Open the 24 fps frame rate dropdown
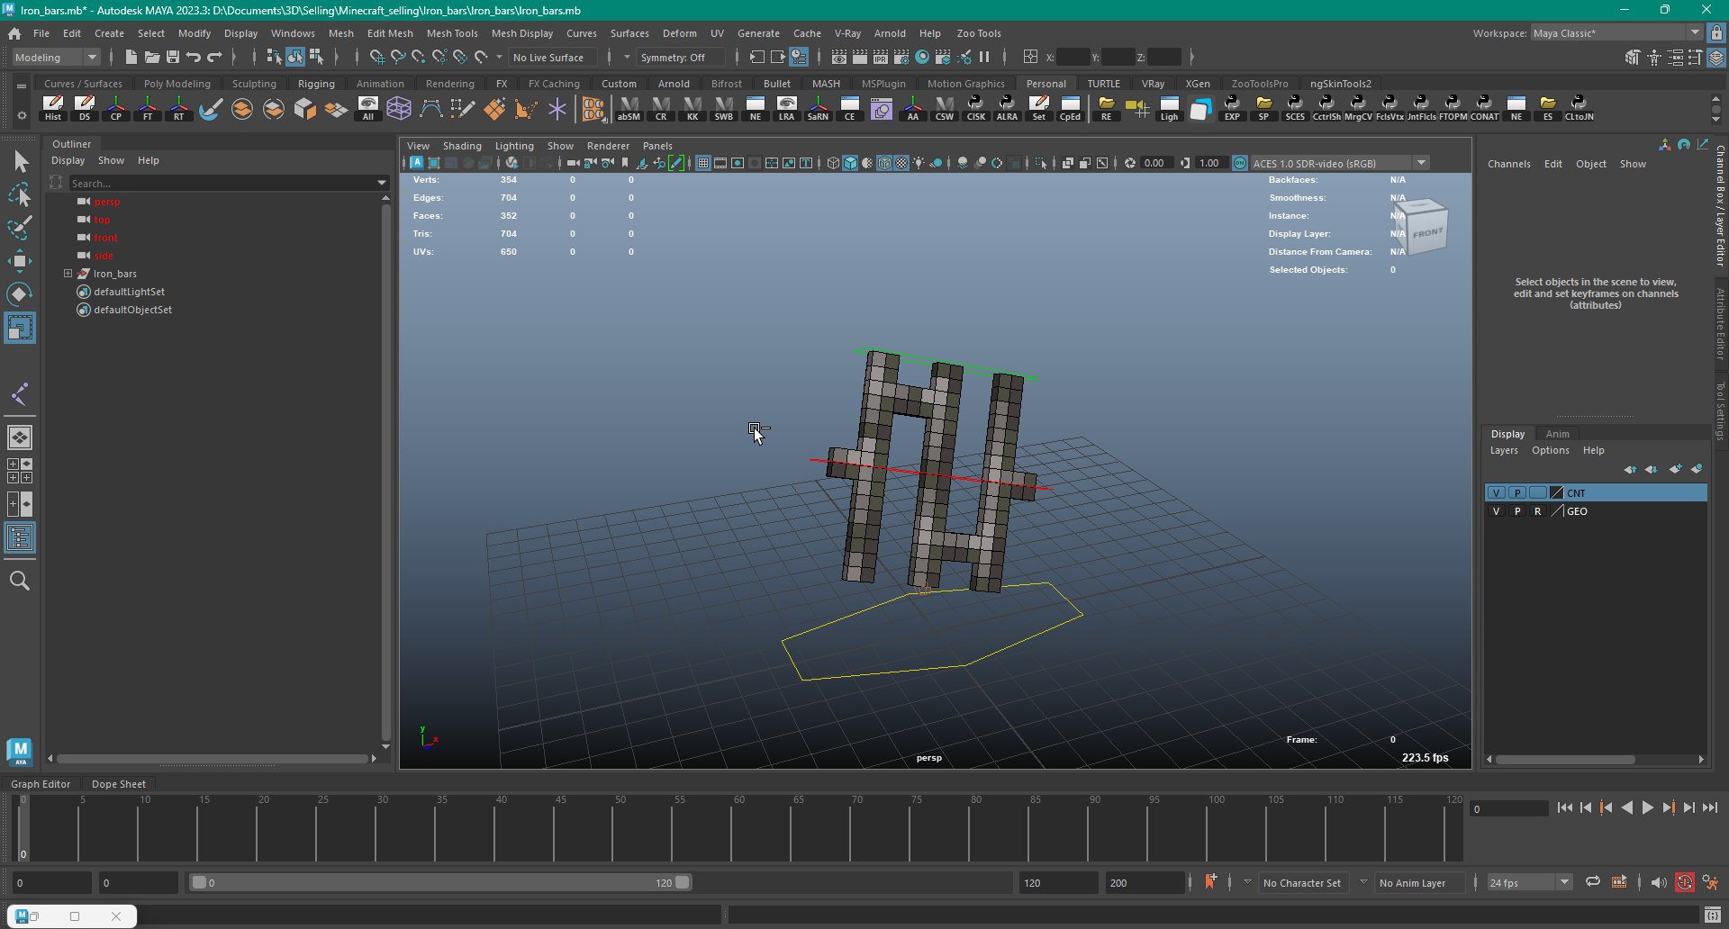Image resolution: width=1729 pixels, height=929 pixels. point(1529,882)
